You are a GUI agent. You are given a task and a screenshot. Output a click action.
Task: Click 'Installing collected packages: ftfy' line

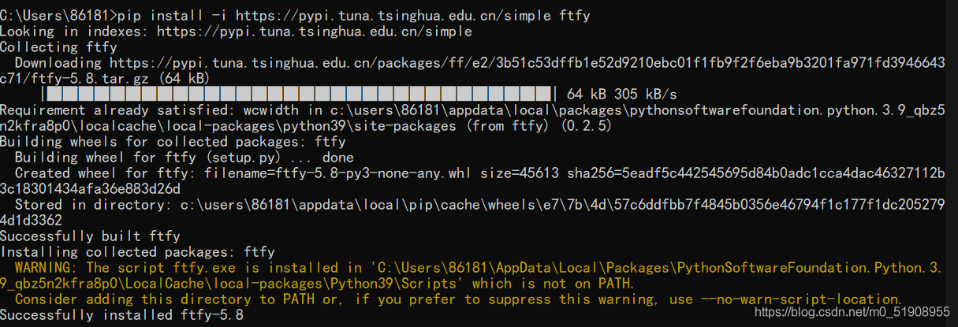pyautogui.click(x=137, y=252)
